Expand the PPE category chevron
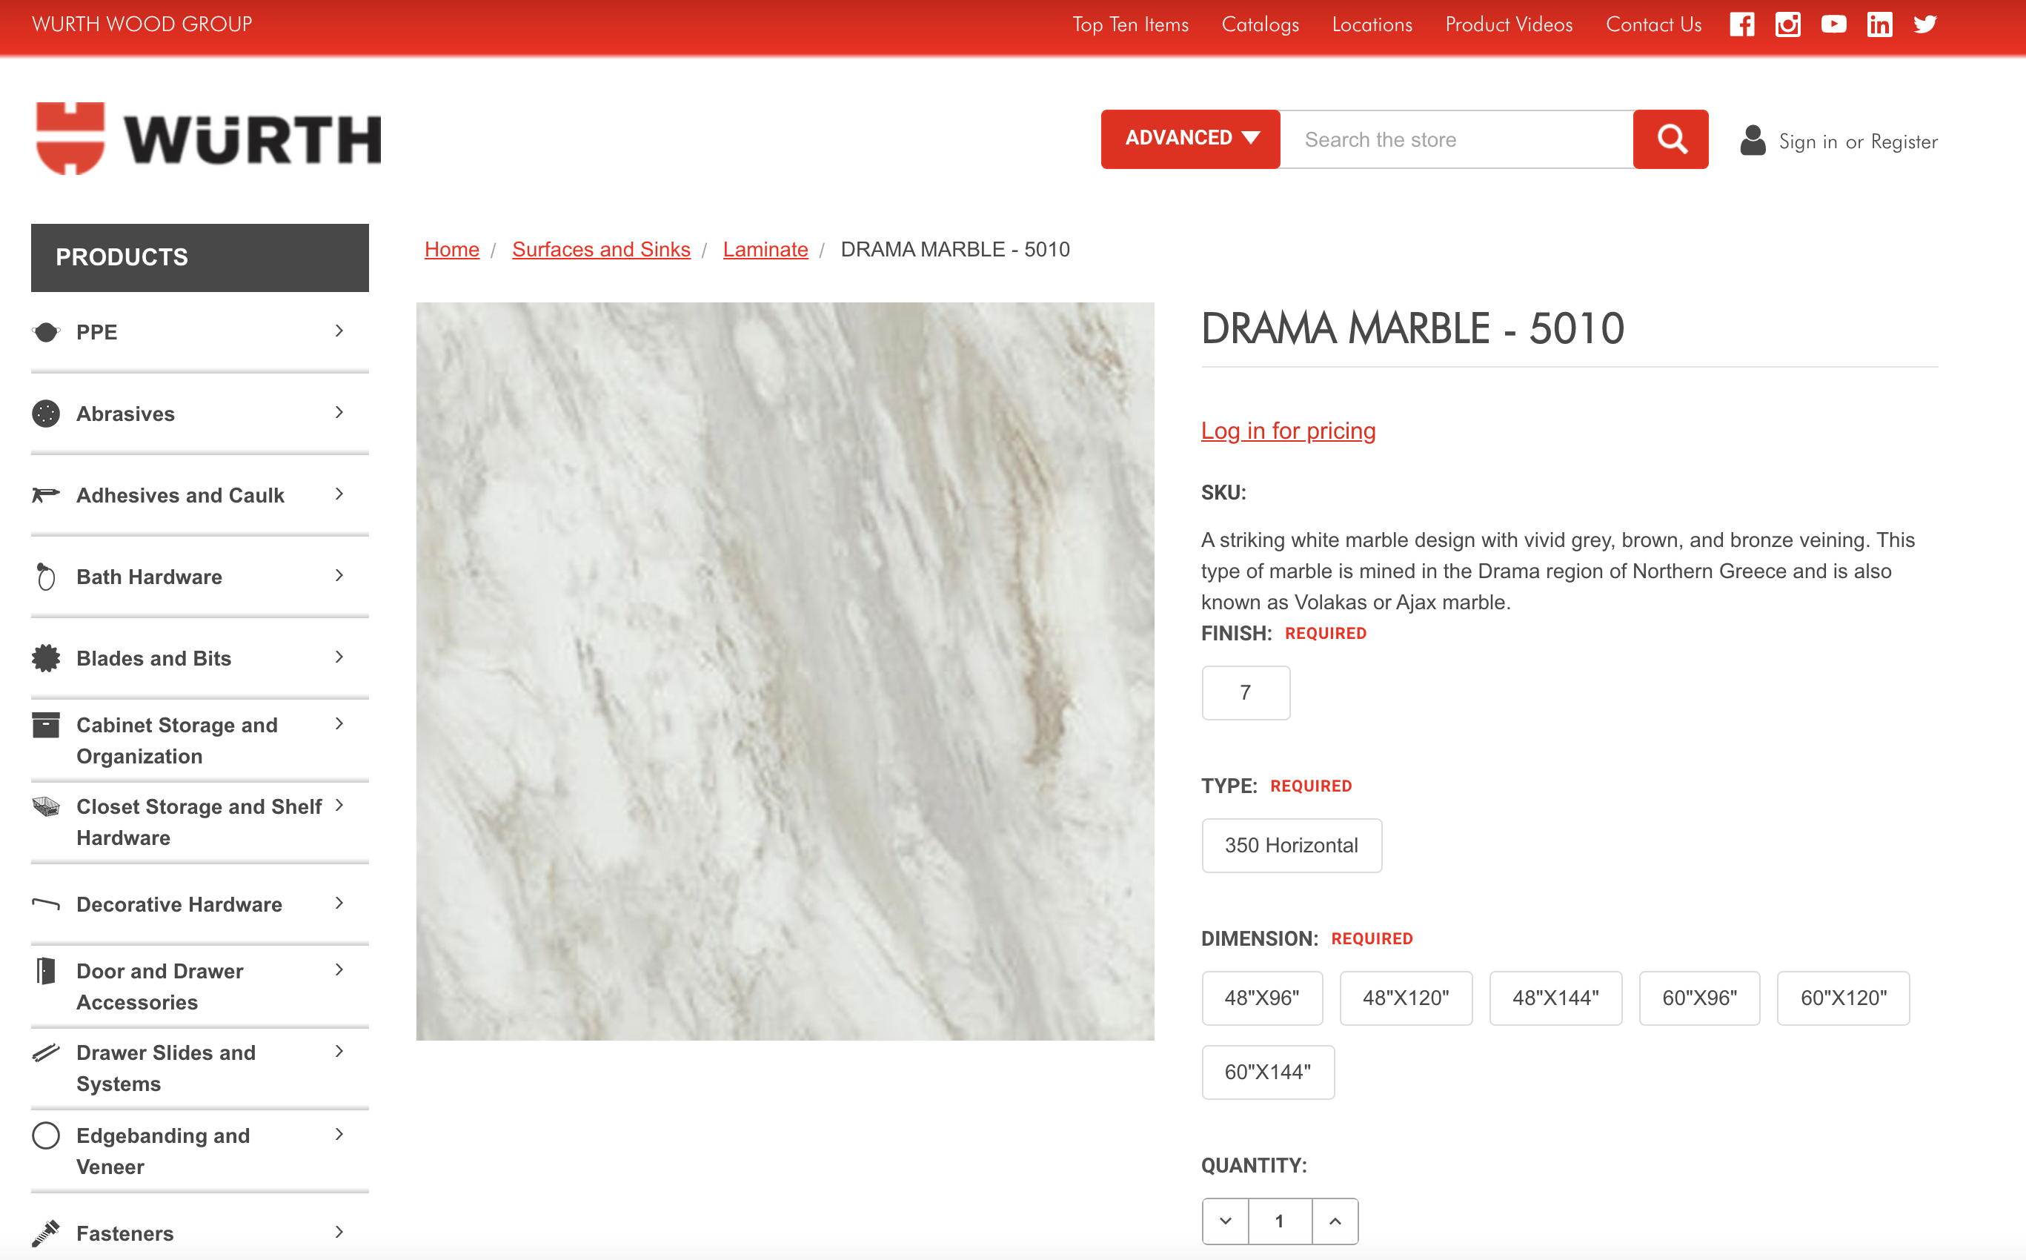The image size is (2026, 1260). 339,331
